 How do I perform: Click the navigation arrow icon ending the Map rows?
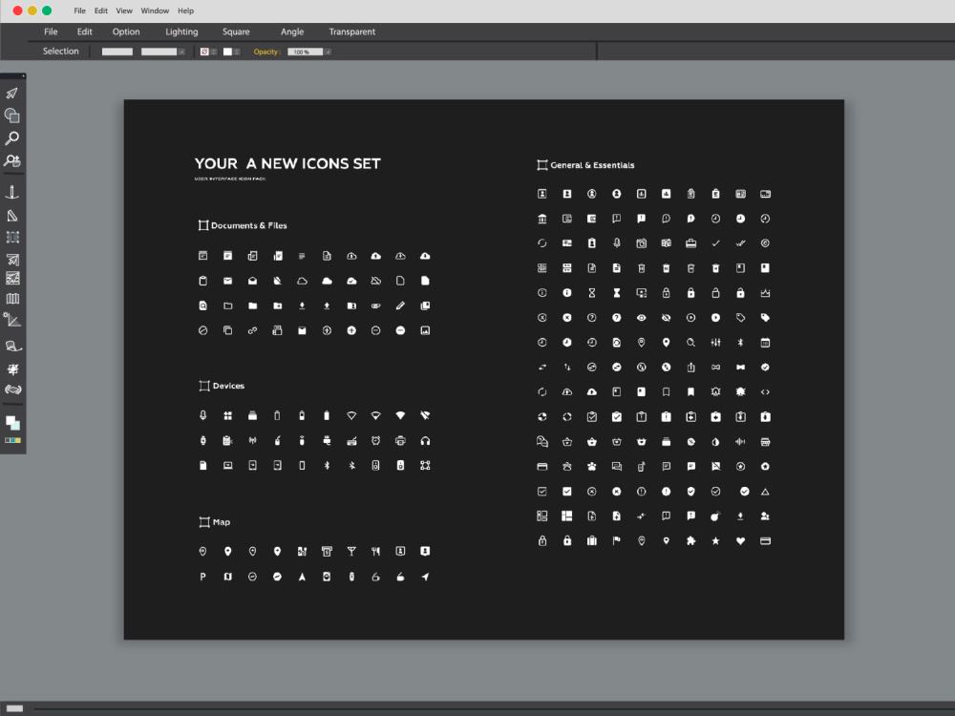(x=425, y=577)
